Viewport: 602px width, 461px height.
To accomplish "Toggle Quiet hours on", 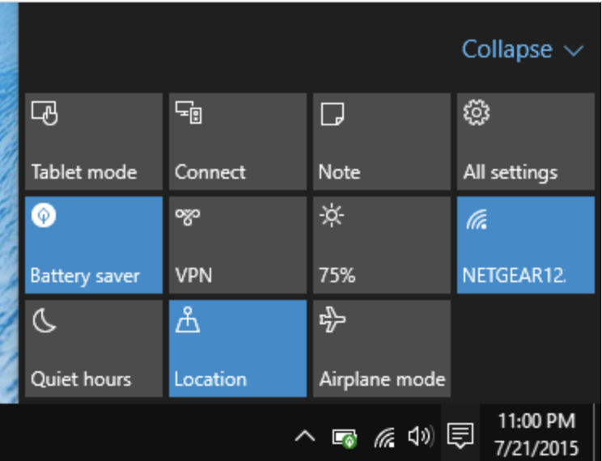I will coord(94,349).
